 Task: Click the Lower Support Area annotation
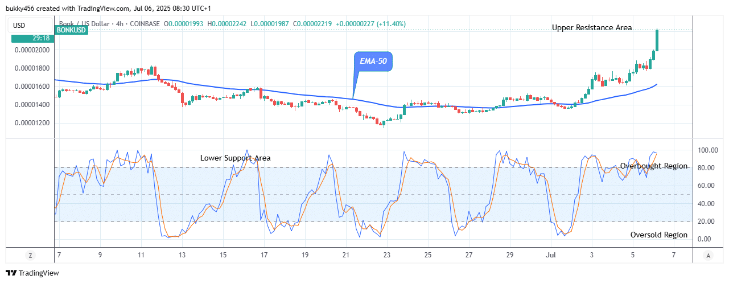pyautogui.click(x=236, y=158)
